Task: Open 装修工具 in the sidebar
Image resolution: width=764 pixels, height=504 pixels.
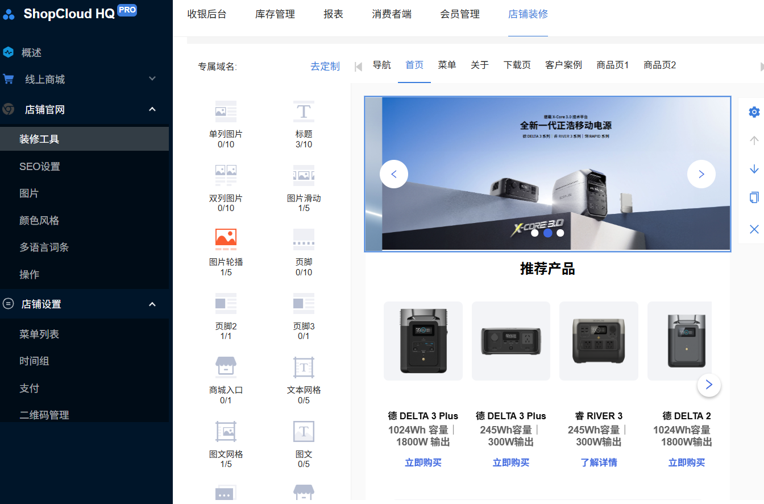Action: (x=84, y=139)
